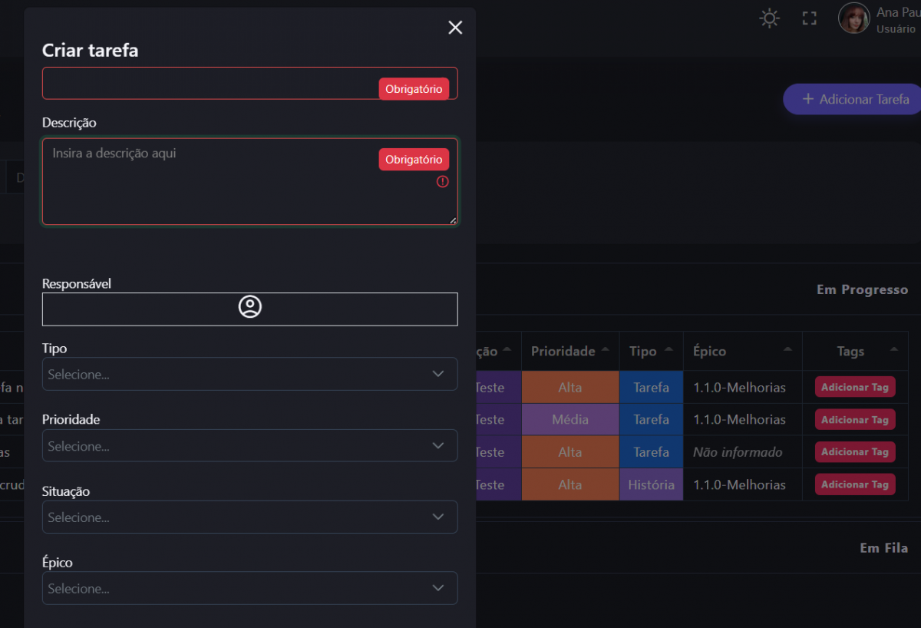Open the Prioridade dropdown
This screenshot has height=628, width=921.
tap(249, 445)
